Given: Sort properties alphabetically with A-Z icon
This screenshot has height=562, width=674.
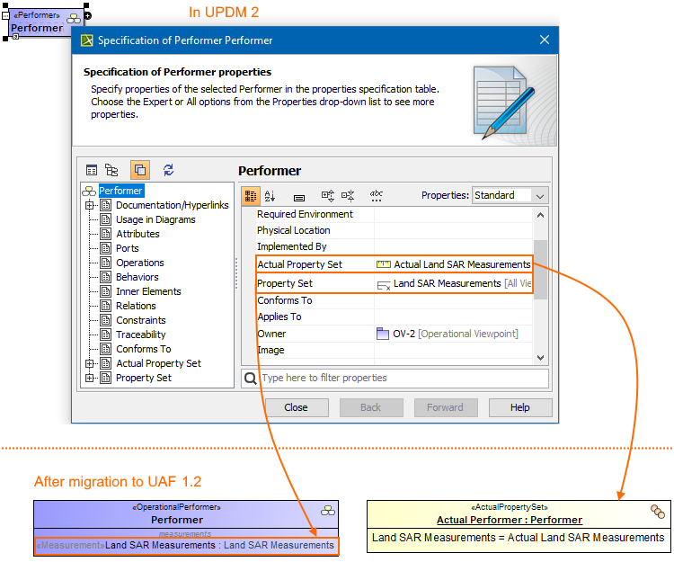Looking at the screenshot, I should click(x=270, y=196).
